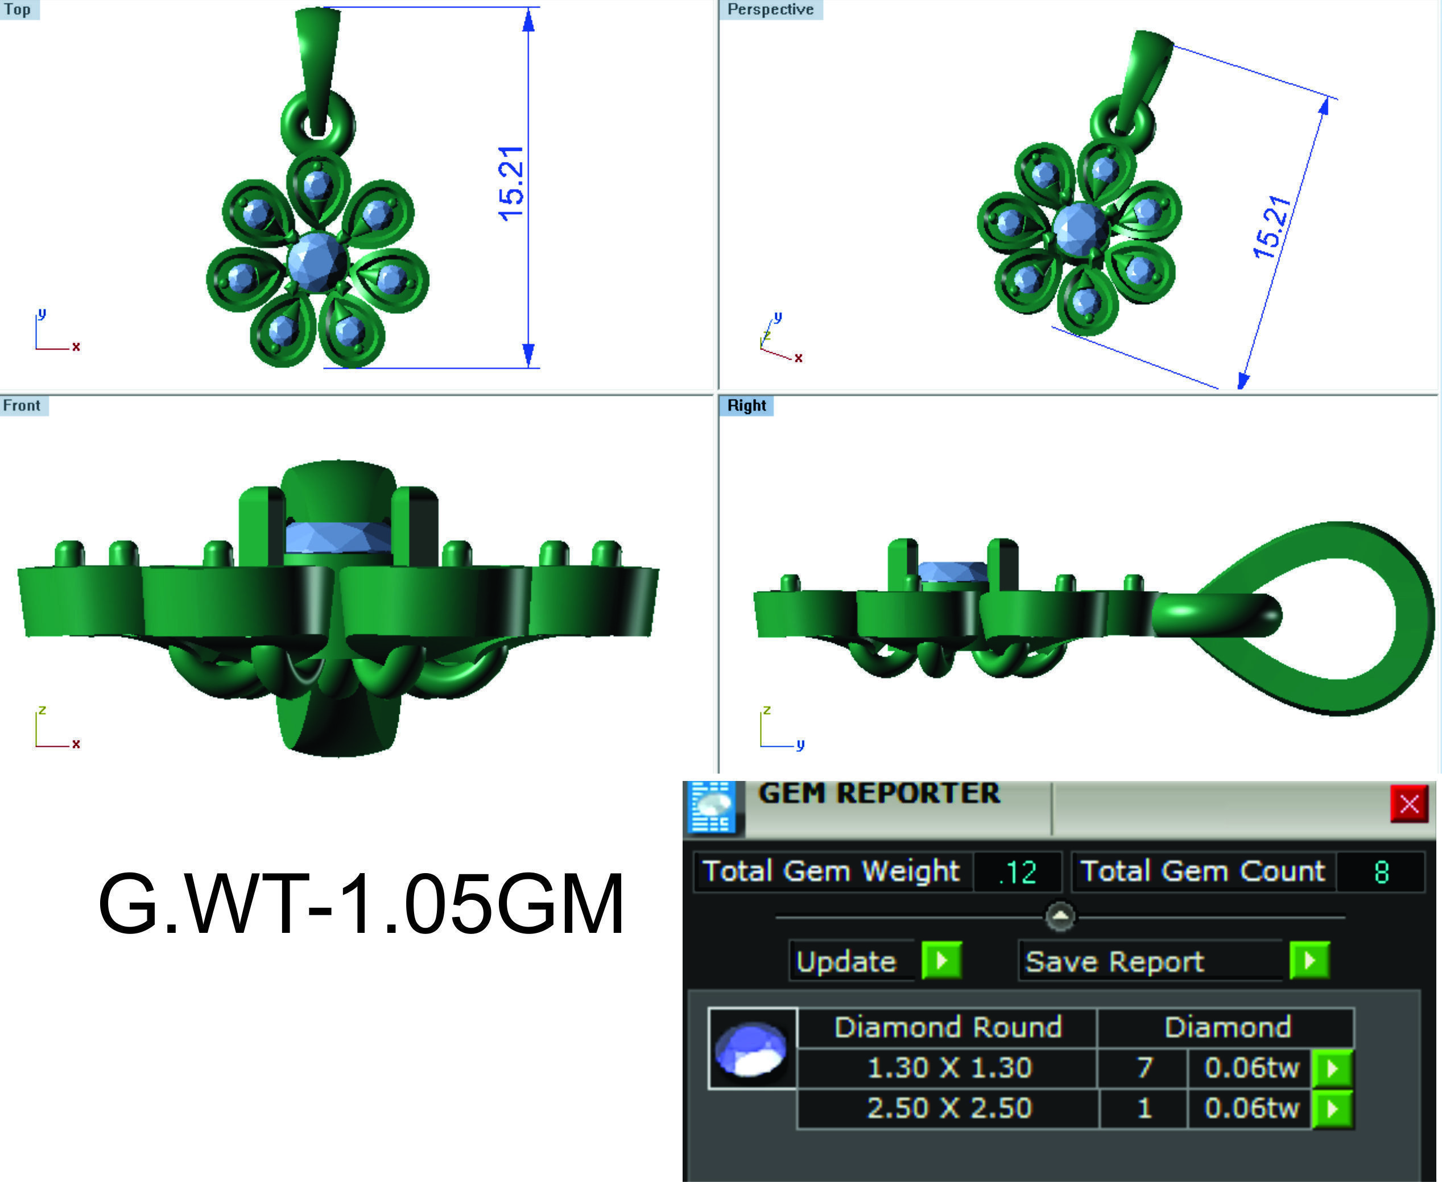Click the 0.06tw weight in the 1.30 row
The image size is (1442, 1182).
[1251, 1068]
